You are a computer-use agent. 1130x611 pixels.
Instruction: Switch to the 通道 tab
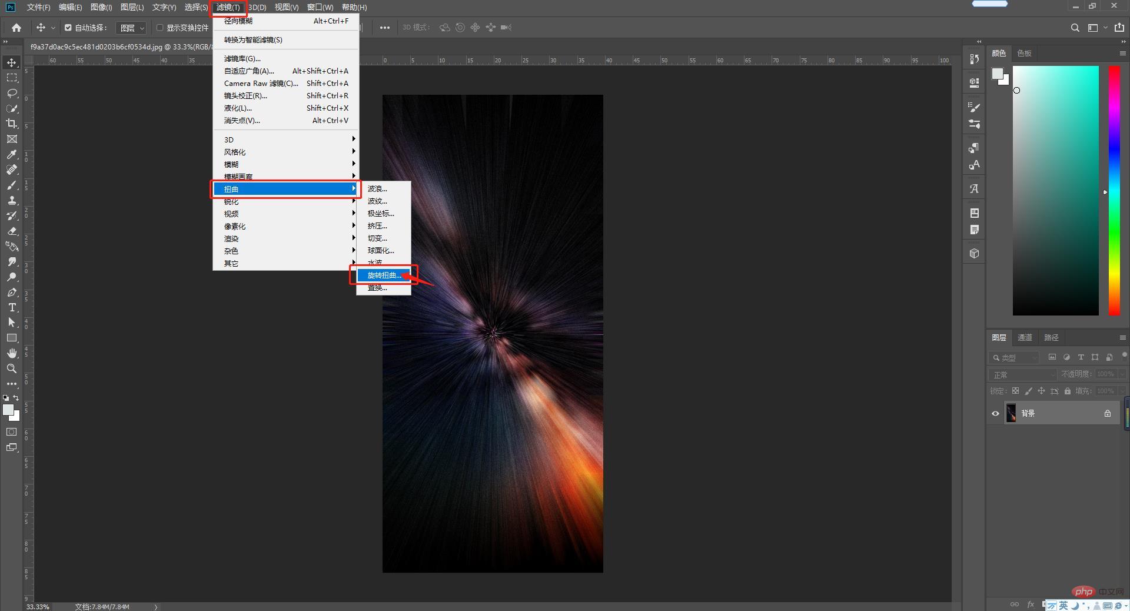[1025, 337]
